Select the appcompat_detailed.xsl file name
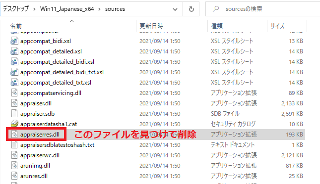Viewport: 320px width, 184px height. pyautogui.click(x=51, y=51)
